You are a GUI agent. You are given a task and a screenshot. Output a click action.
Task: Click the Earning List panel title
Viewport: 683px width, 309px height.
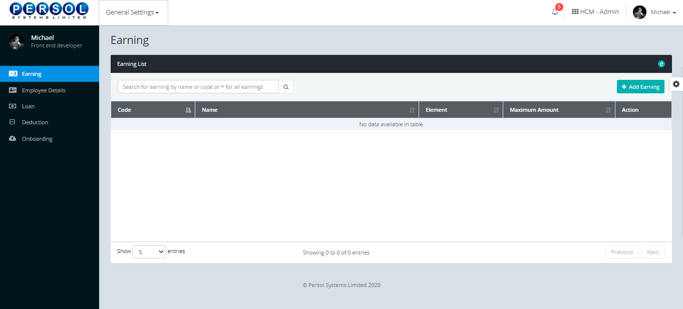tap(132, 64)
